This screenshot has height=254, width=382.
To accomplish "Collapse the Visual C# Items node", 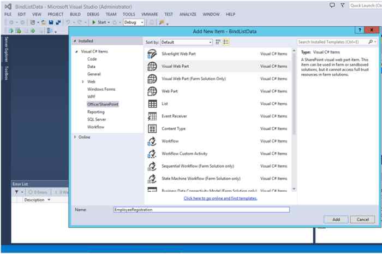I will (76, 51).
